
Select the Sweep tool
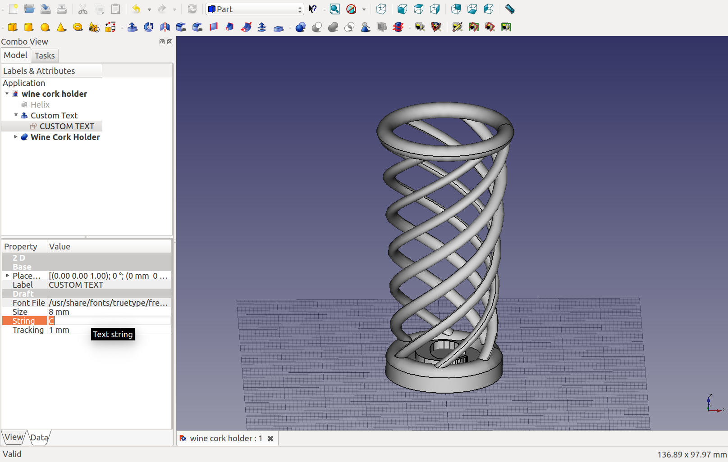(x=246, y=27)
